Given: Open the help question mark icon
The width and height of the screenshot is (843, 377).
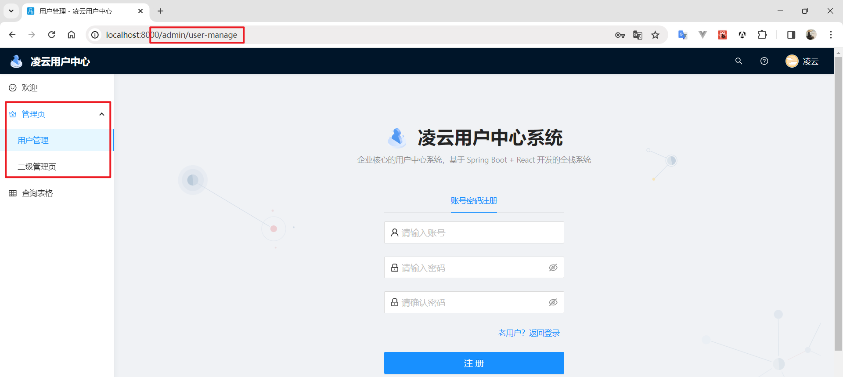Looking at the screenshot, I should tap(764, 61).
